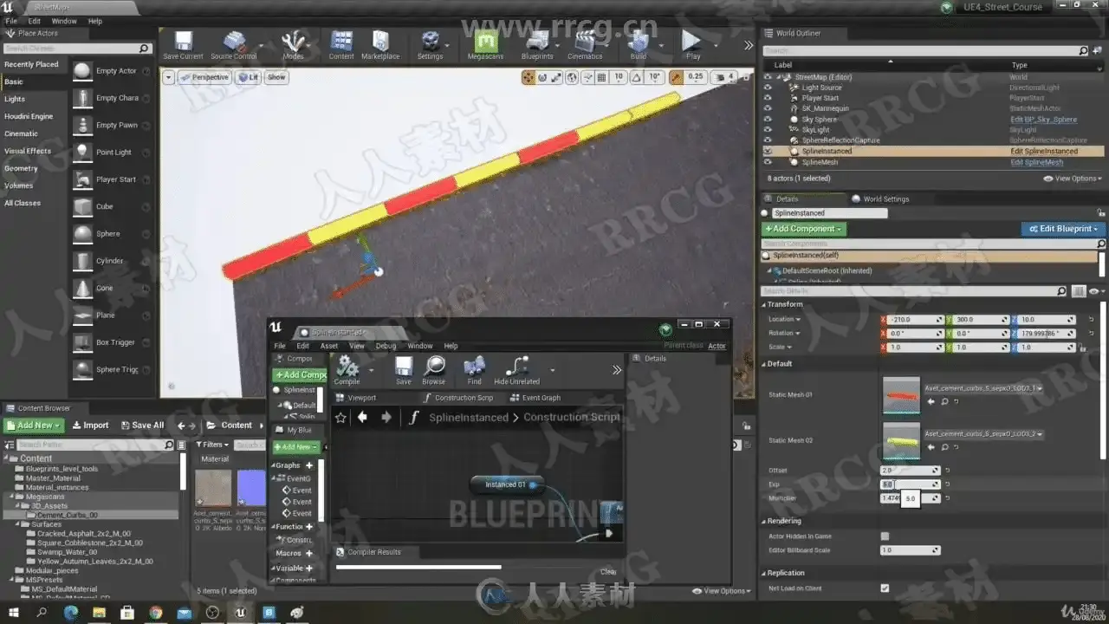Screen dimensions: 1109x624
Task: Toggle visibility of Player Start in outliner
Action: click(768, 98)
